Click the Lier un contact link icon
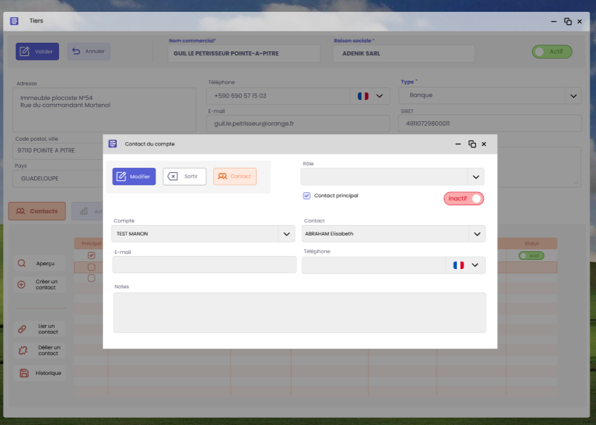 [22, 329]
